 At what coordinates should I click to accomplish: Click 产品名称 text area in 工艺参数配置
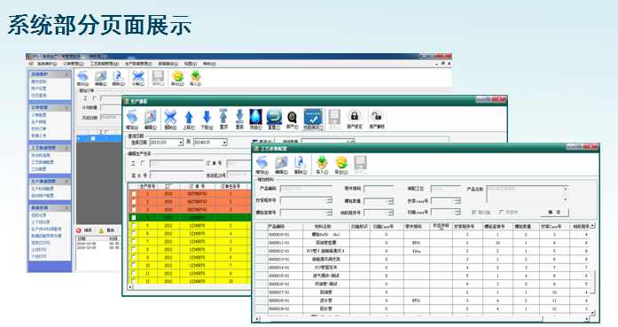[527, 194]
